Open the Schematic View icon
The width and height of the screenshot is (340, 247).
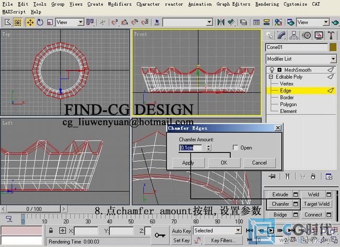tap(266, 22)
